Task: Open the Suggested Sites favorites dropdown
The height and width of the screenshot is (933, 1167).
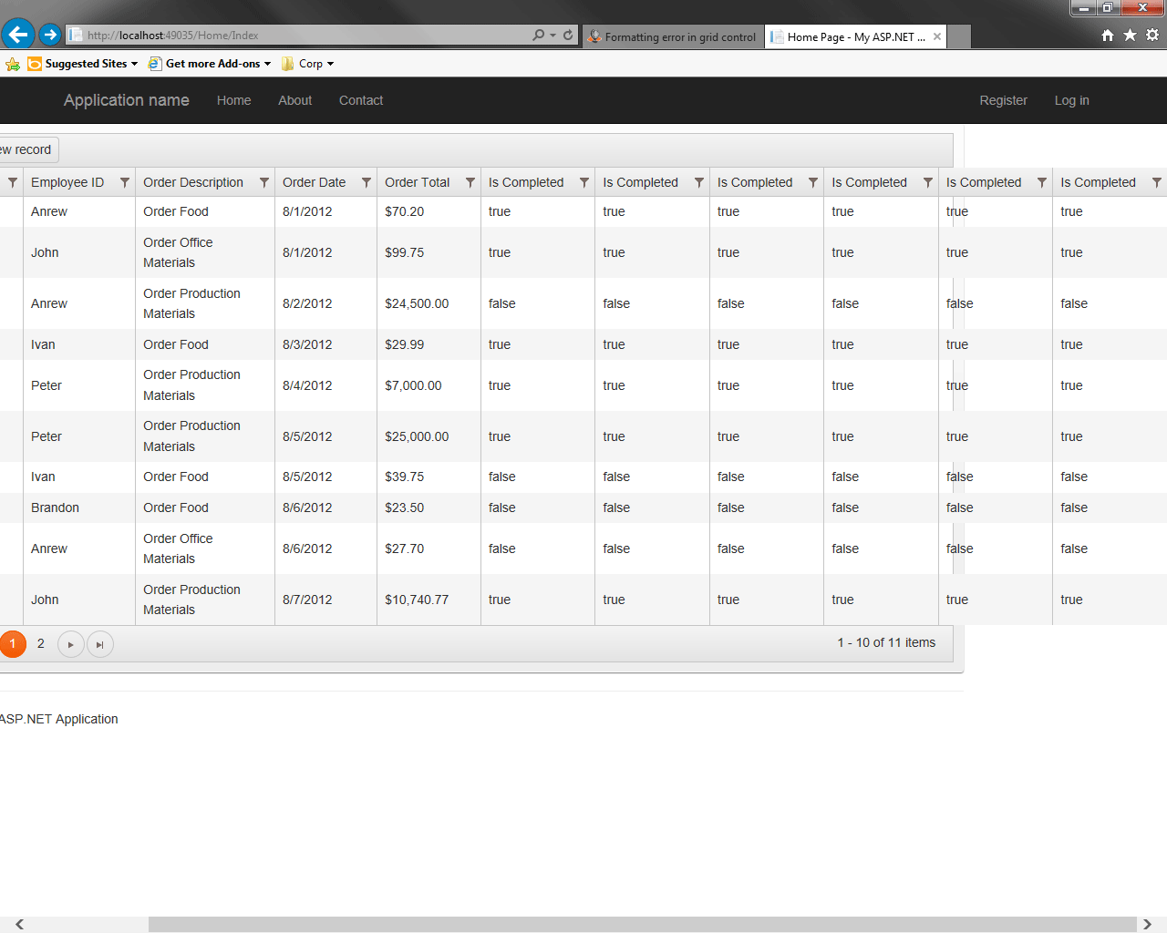Action: pos(83,64)
